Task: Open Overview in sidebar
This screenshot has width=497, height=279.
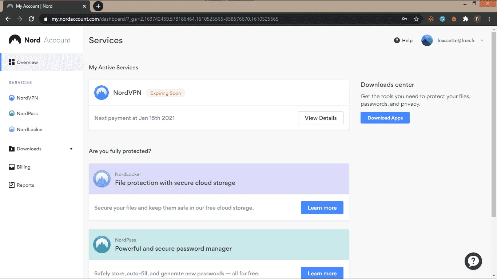Action: (x=41, y=62)
